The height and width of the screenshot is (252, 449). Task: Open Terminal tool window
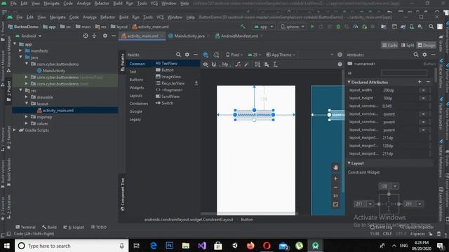(x=25, y=227)
